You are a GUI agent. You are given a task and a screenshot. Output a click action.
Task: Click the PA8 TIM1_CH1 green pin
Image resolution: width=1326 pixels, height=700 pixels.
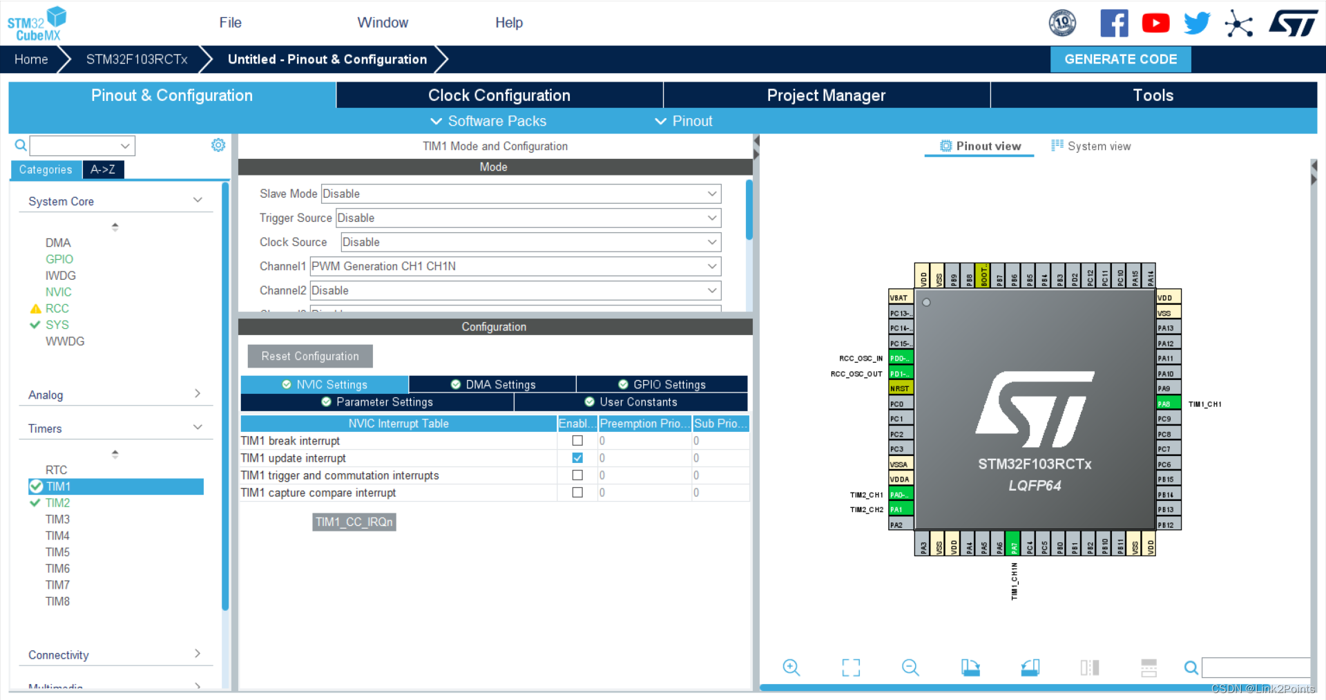pos(1169,404)
